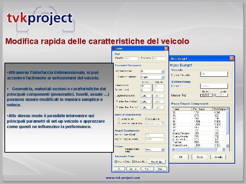Click the horizontal scrollbar thumb in the components table

(x=196, y=149)
